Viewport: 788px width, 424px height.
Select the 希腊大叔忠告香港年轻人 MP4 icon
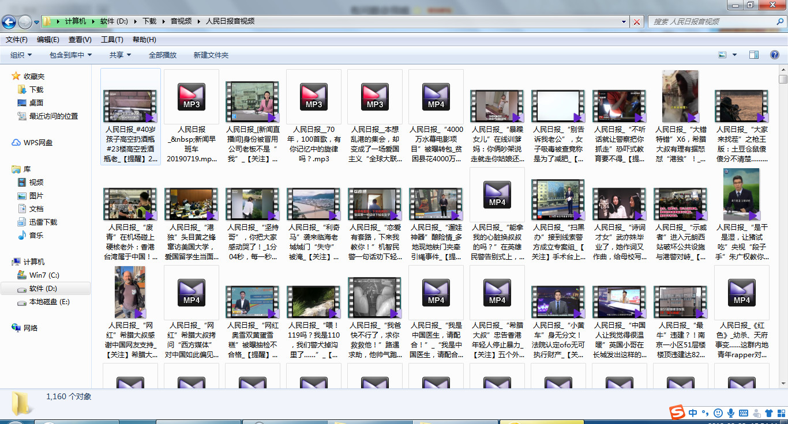click(x=497, y=293)
